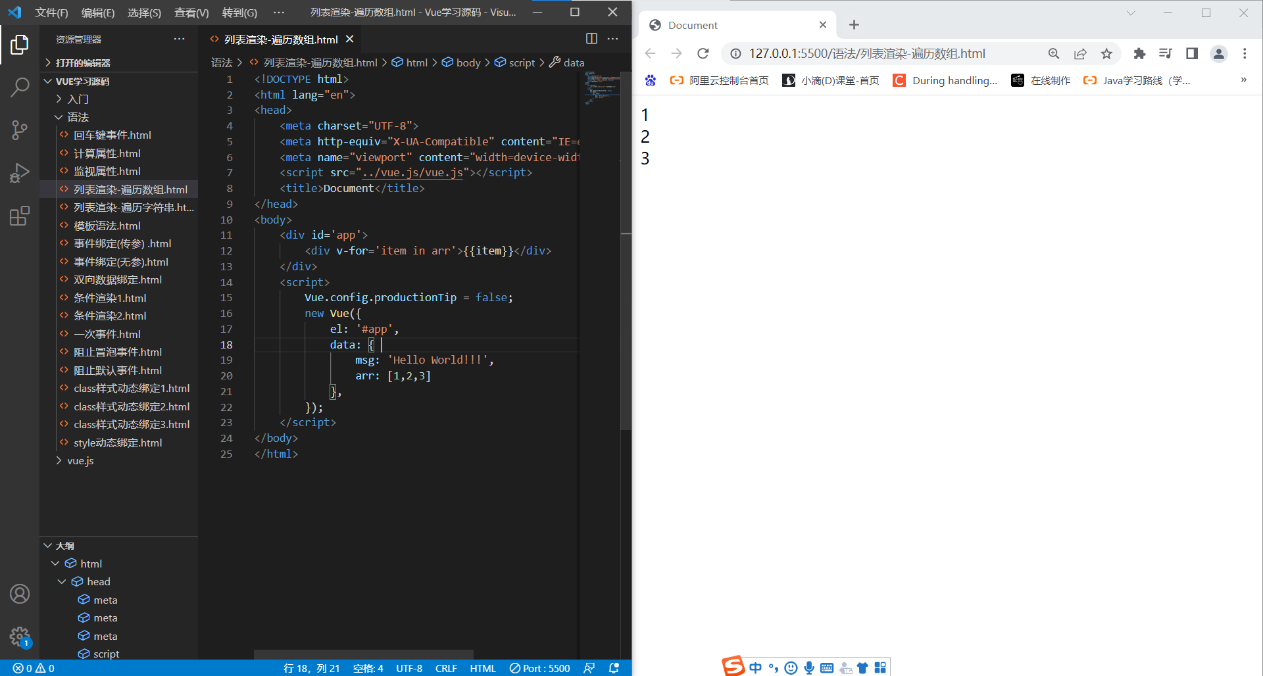Click the share page icon in Chrome
The height and width of the screenshot is (676, 1263).
(1080, 54)
